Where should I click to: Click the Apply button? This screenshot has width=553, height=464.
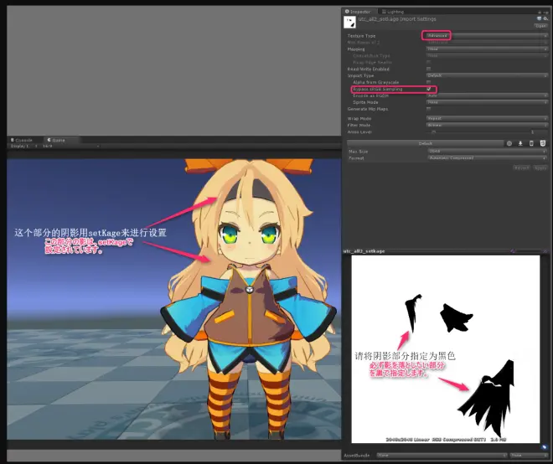(540, 168)
